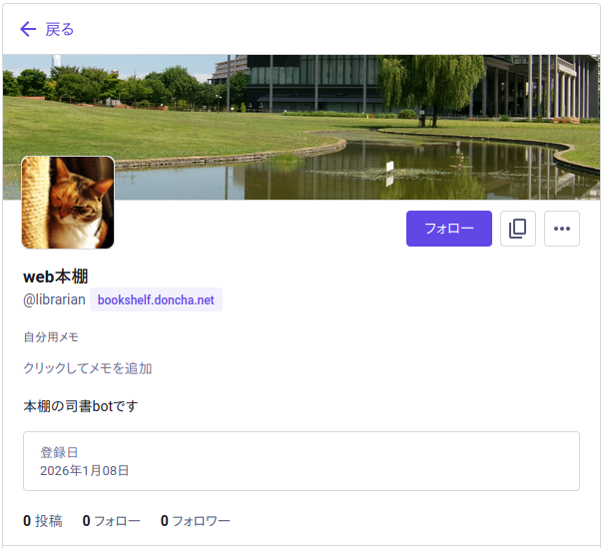Focus the クリックしてメモを追加 note field

[88, 368]
